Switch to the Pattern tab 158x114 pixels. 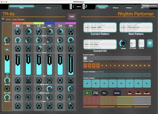point(129,7)
